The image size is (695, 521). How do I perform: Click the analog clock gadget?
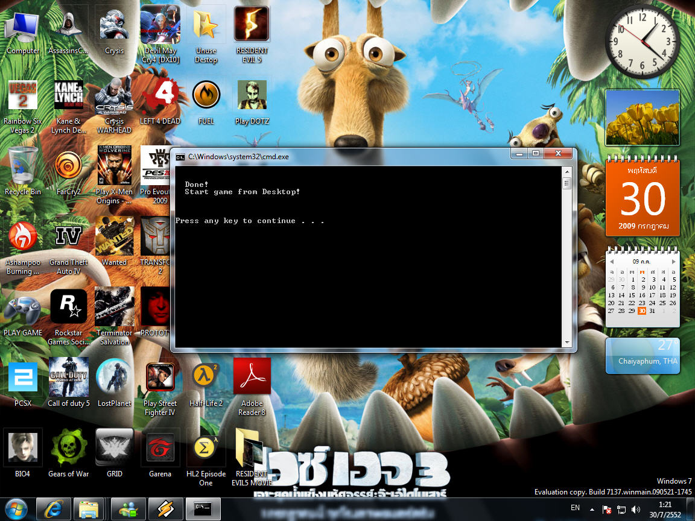[643, 42]
